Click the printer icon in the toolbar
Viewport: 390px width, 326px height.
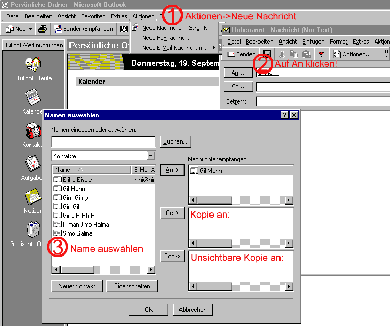pyautogui.click(x=43, y=29)
